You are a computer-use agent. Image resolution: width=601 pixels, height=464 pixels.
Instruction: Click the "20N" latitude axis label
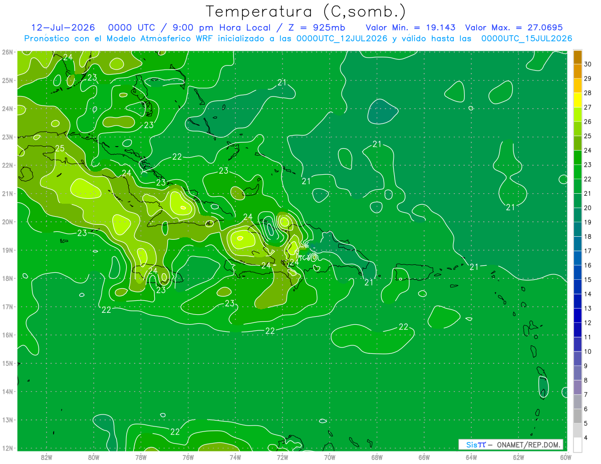point(8,222)
